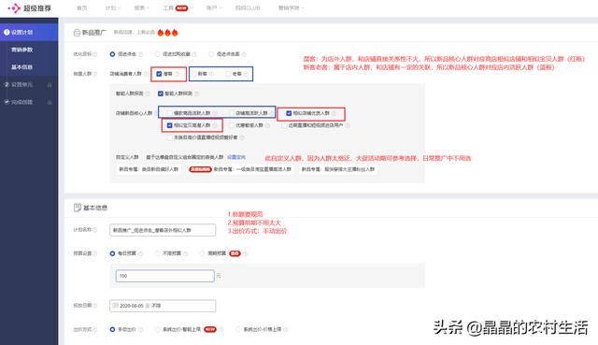Image resolution: width=598 pixels, height=345 pixels.
Task: Open 营销参数 in the left sidebar
Action: tap(21, 50)
